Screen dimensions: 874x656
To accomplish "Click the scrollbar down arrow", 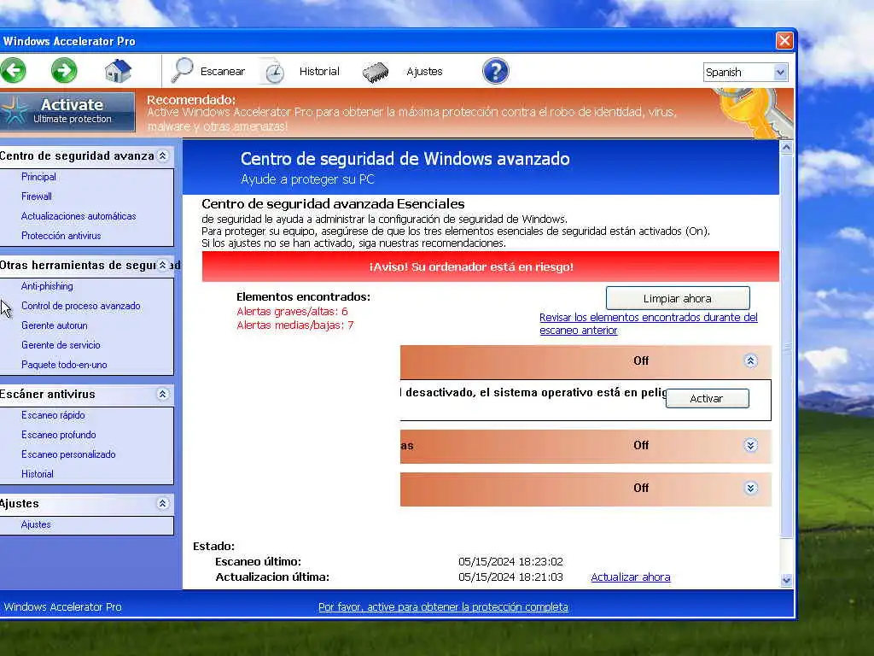I will [786, 580].
